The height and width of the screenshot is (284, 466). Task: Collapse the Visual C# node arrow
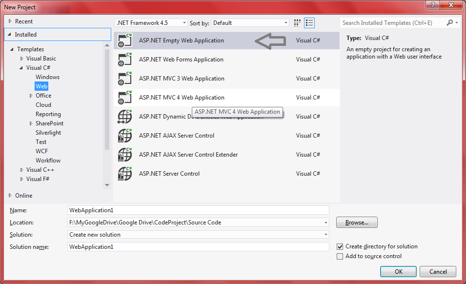21,68
